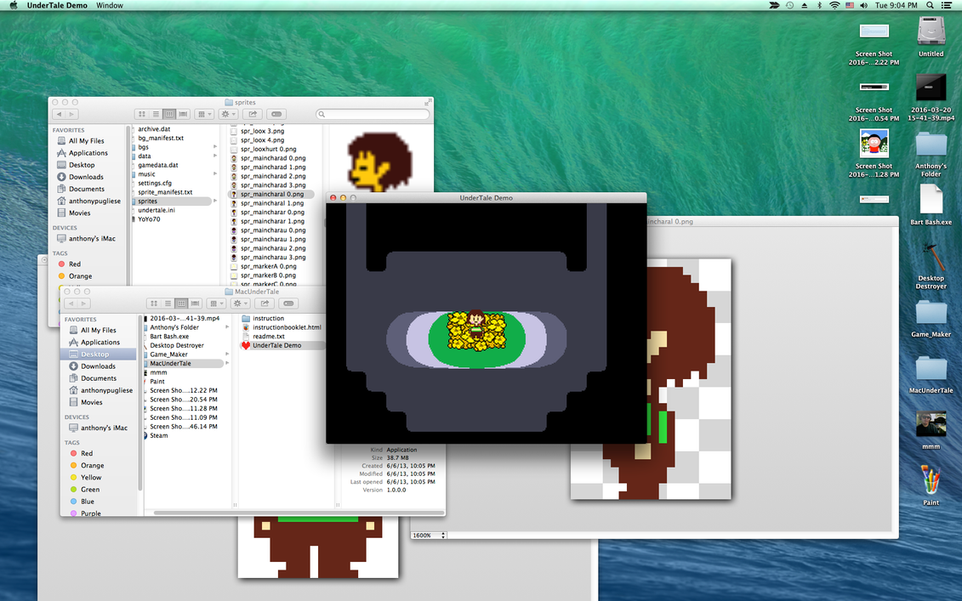Open gear action menu in MacUnderTale window
Screen dimensions: 962x601
tap(241, 303)
